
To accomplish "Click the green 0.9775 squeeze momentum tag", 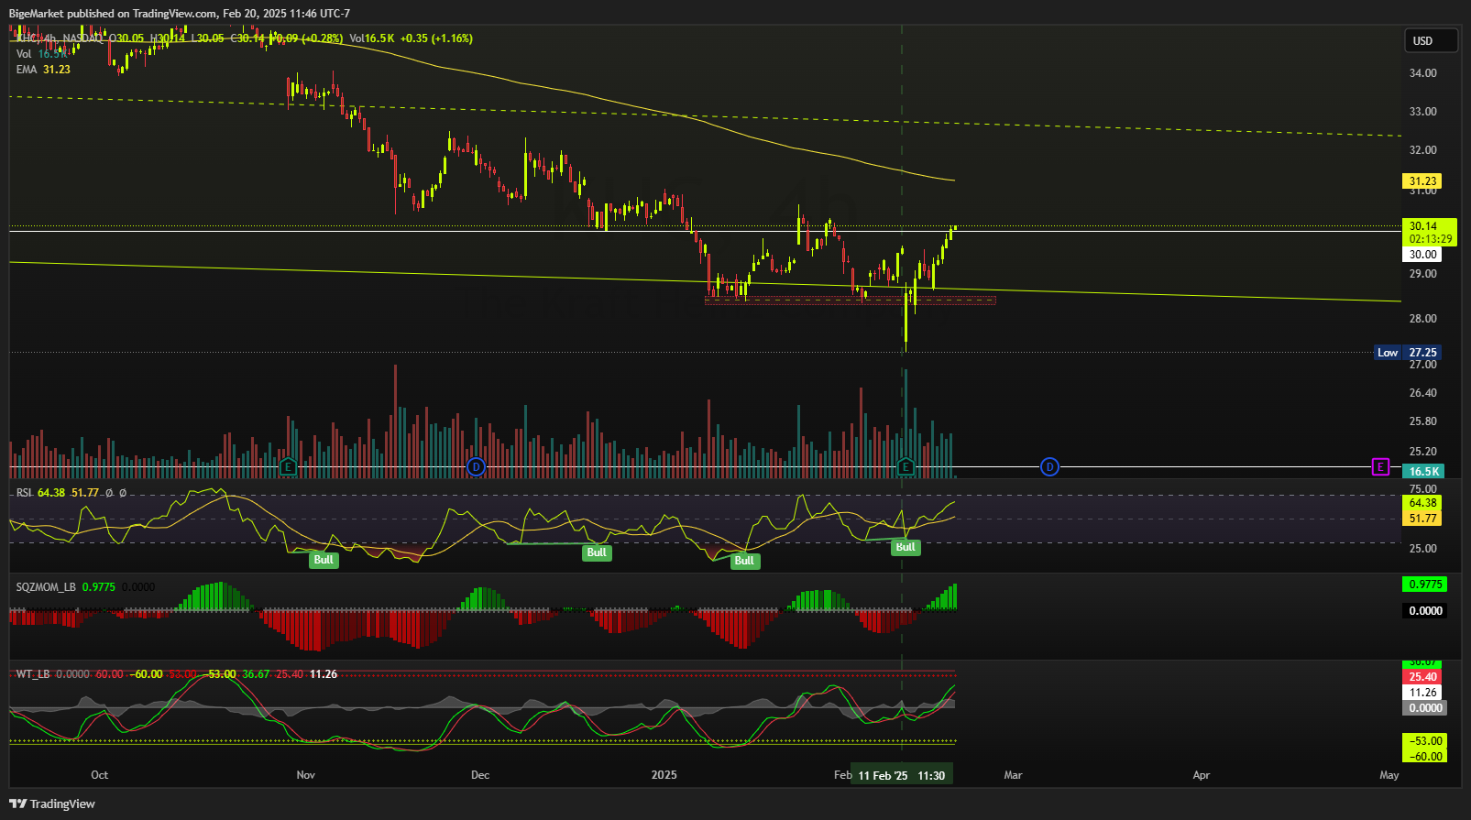I will (1425, 585).
